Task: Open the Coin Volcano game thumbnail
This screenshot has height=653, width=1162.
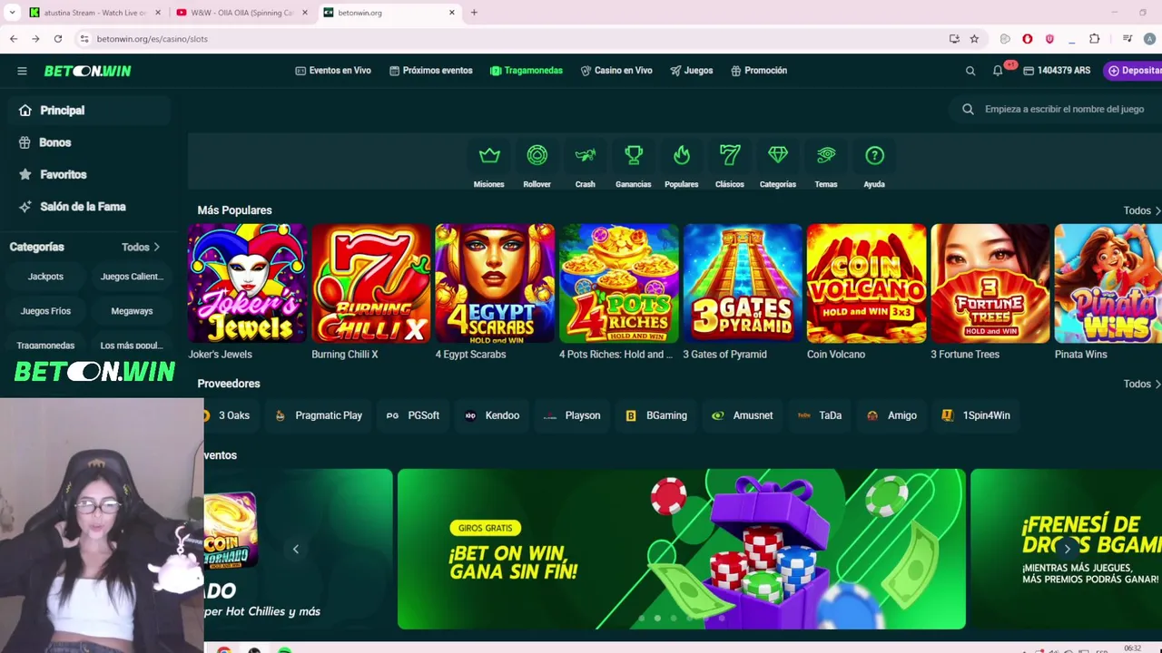Action: click(x=866, y=284)
